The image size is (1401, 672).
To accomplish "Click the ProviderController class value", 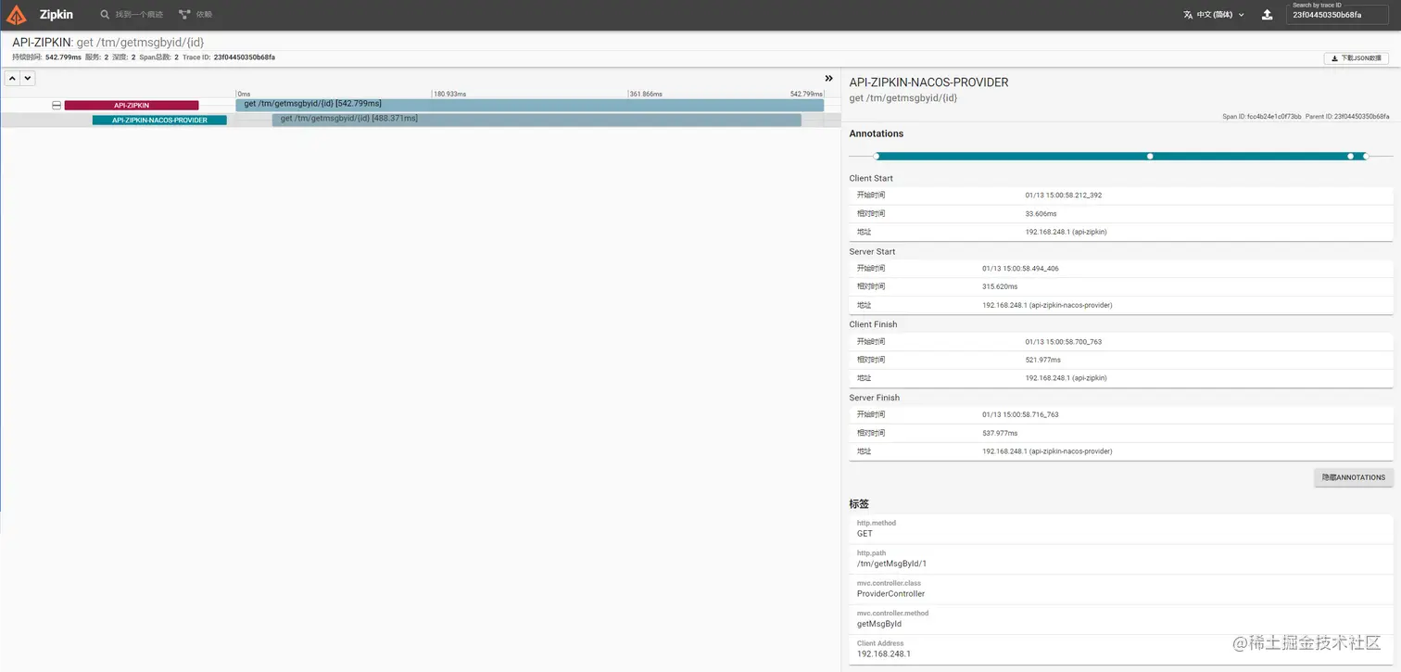I will (890, 593).
